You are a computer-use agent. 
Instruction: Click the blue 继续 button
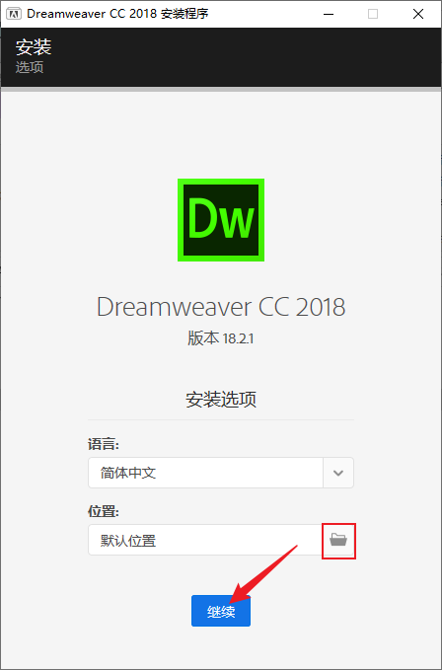pyautogui.click(x=221, y=611)
